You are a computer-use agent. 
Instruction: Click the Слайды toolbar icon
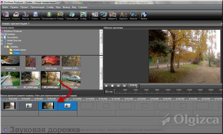click(60, 16)
